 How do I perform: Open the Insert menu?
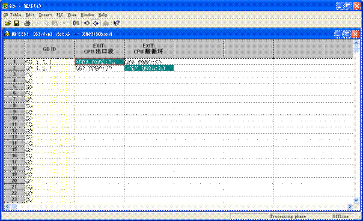[x=46, y=15]
